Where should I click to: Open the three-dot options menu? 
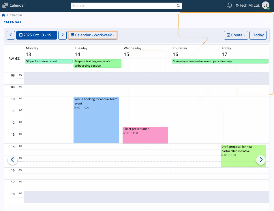[268, 22]
